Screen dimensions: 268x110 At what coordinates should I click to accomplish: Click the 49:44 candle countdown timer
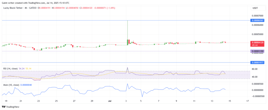point(254,45)
